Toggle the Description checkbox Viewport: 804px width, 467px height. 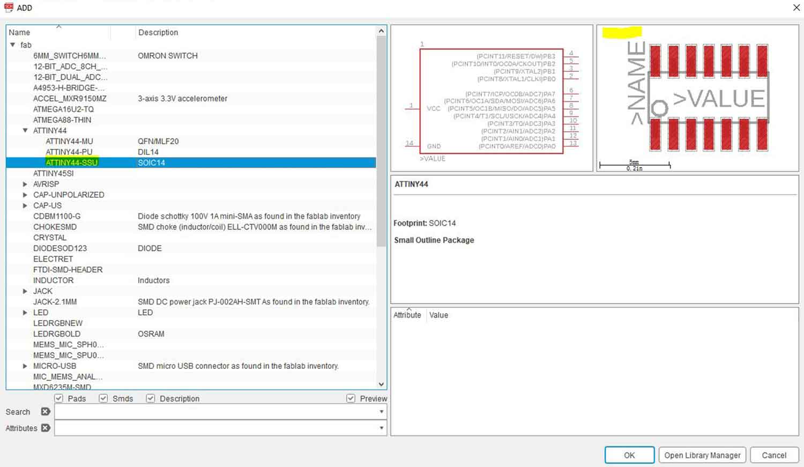pyautogui.click(x=151, y=398)
